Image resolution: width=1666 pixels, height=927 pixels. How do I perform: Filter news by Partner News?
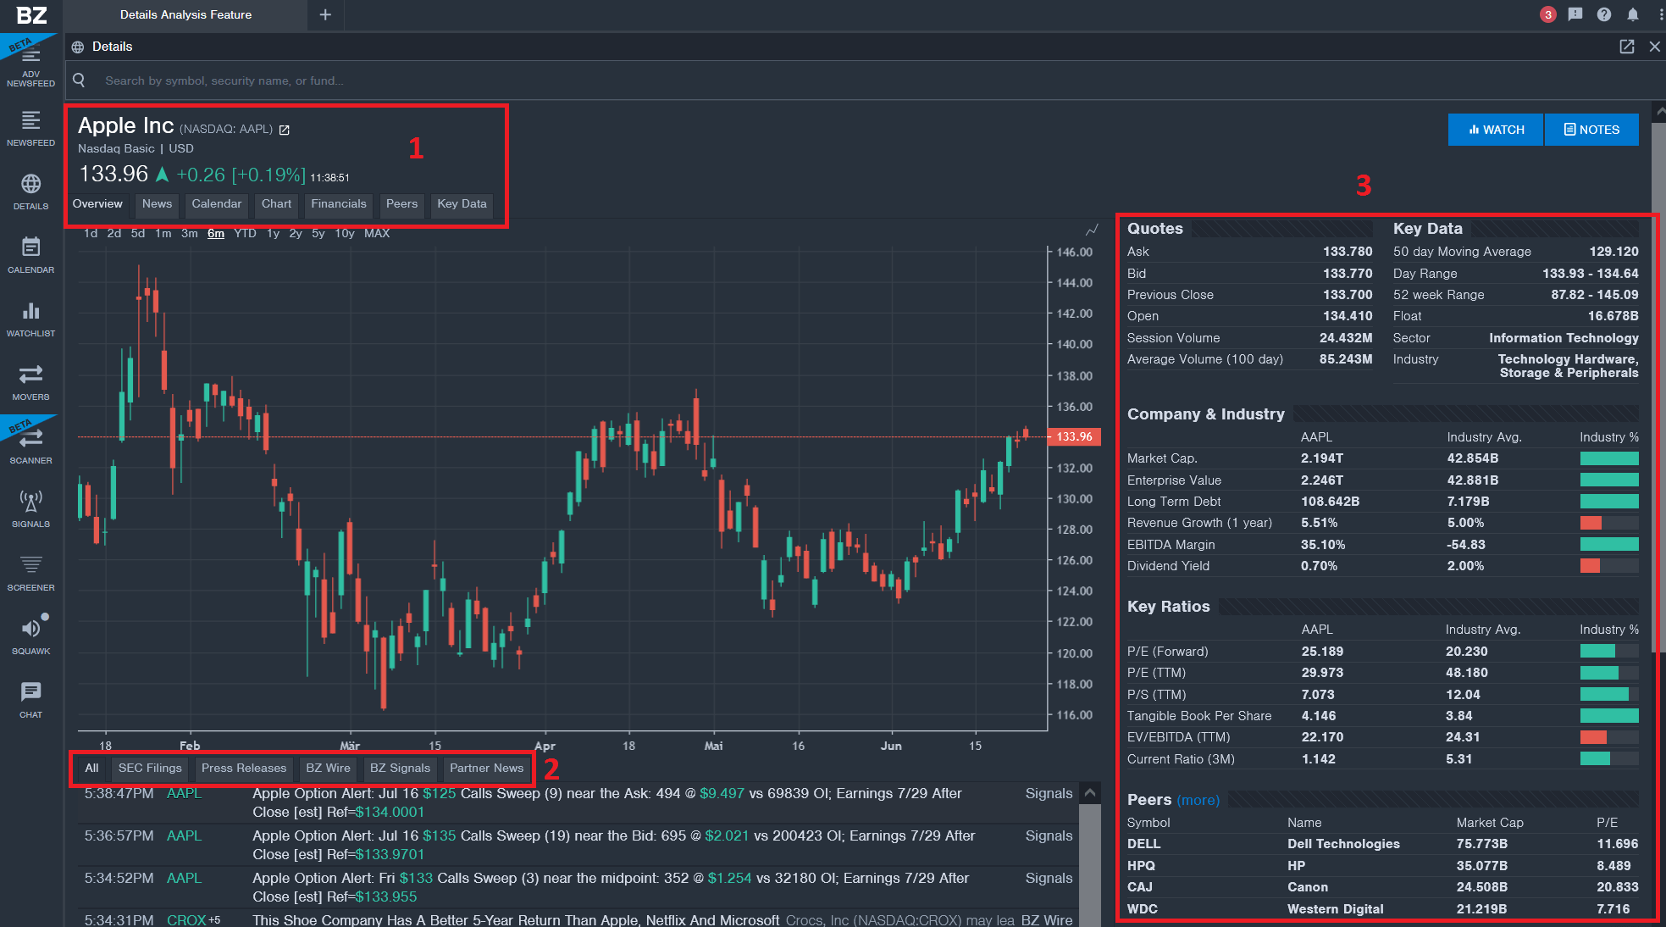(487, 769)
